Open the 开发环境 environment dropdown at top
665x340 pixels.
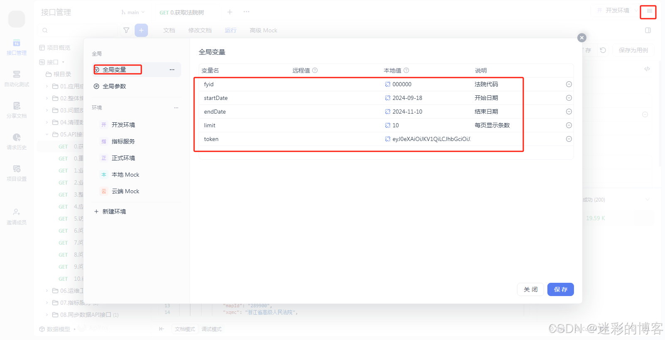coord(617,10)
